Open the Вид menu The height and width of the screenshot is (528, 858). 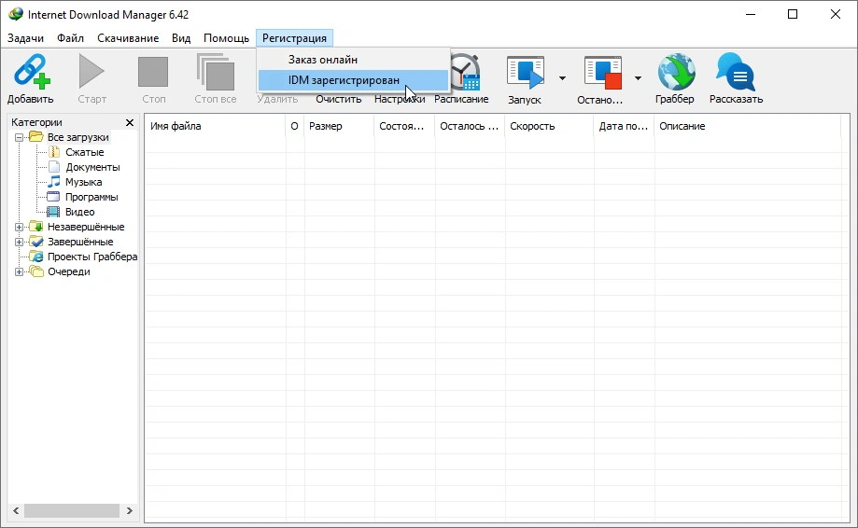pyautogui.click(x=181, y=38)
